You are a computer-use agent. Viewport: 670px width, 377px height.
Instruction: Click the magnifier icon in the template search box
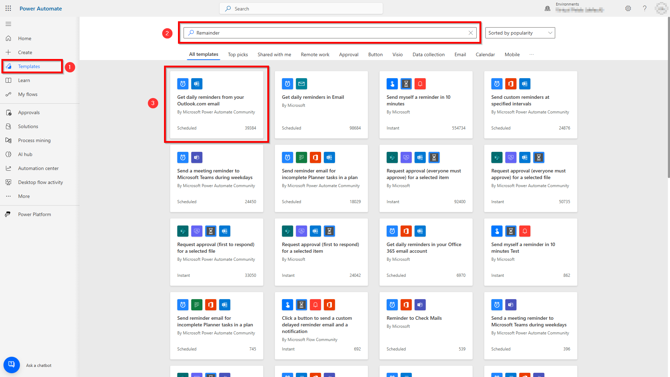(x=191, y=33)
